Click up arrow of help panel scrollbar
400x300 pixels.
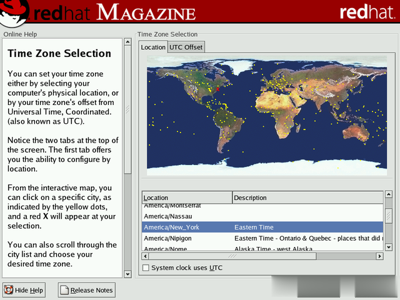(x=127, y=42)
